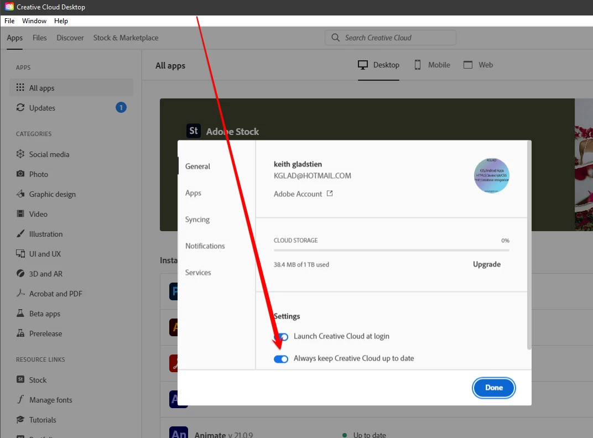Click the Search Creative Cloud field
Viewport: 593px width, 438px height.
coord(391,38)
